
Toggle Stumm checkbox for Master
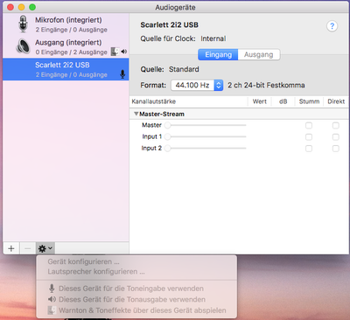click(x=309, y=126)
